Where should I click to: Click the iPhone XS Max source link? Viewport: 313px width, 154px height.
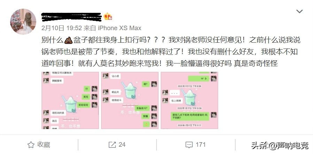[x=120, y=28]
